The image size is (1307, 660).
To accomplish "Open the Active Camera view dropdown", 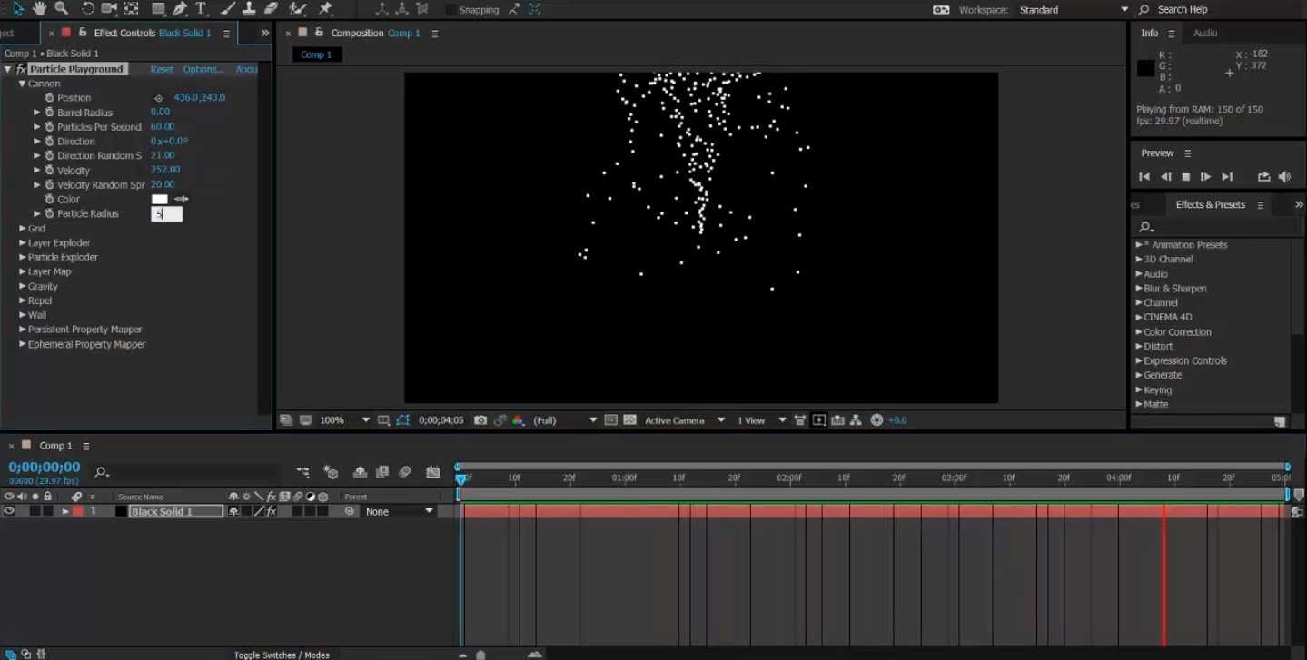I will [685, 420].
